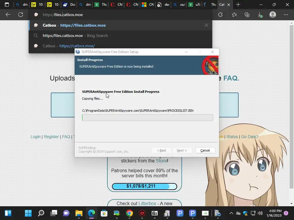
Task: Open File Explorer from taskbar
Action: click(79, 213)
